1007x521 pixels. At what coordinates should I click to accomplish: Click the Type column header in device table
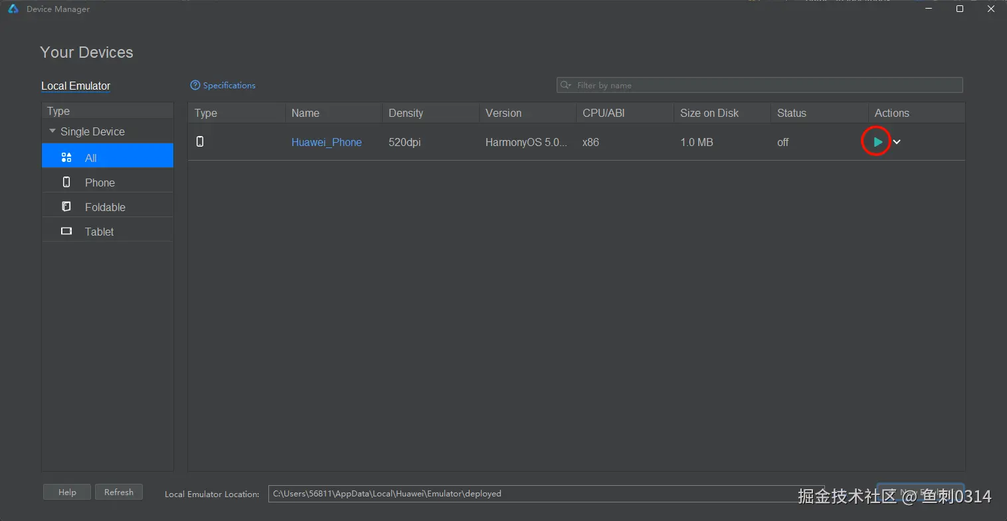tap(236, 113)
